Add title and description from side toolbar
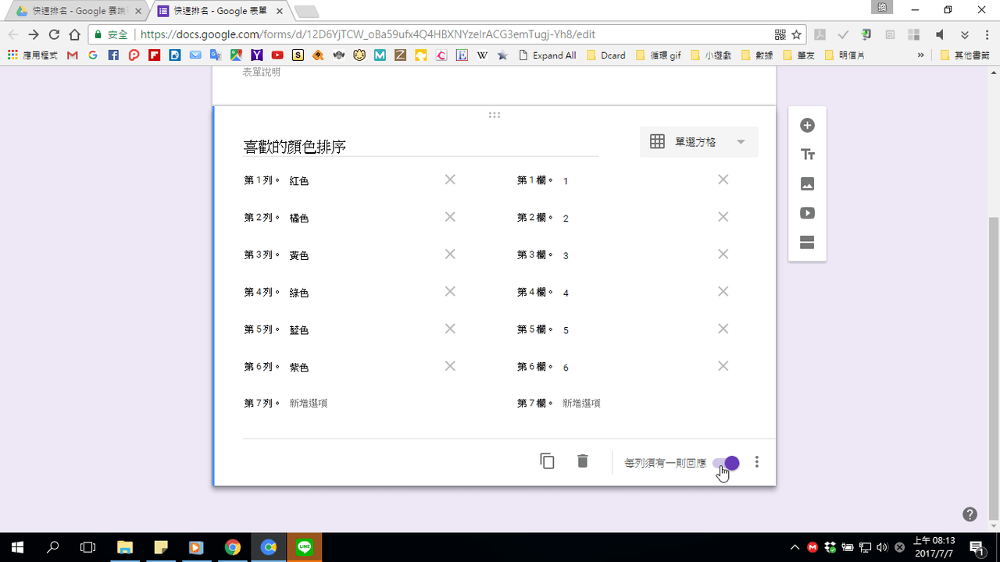Screen dimensions: 1000x562 pyautogui.click(x=807, y=155)
